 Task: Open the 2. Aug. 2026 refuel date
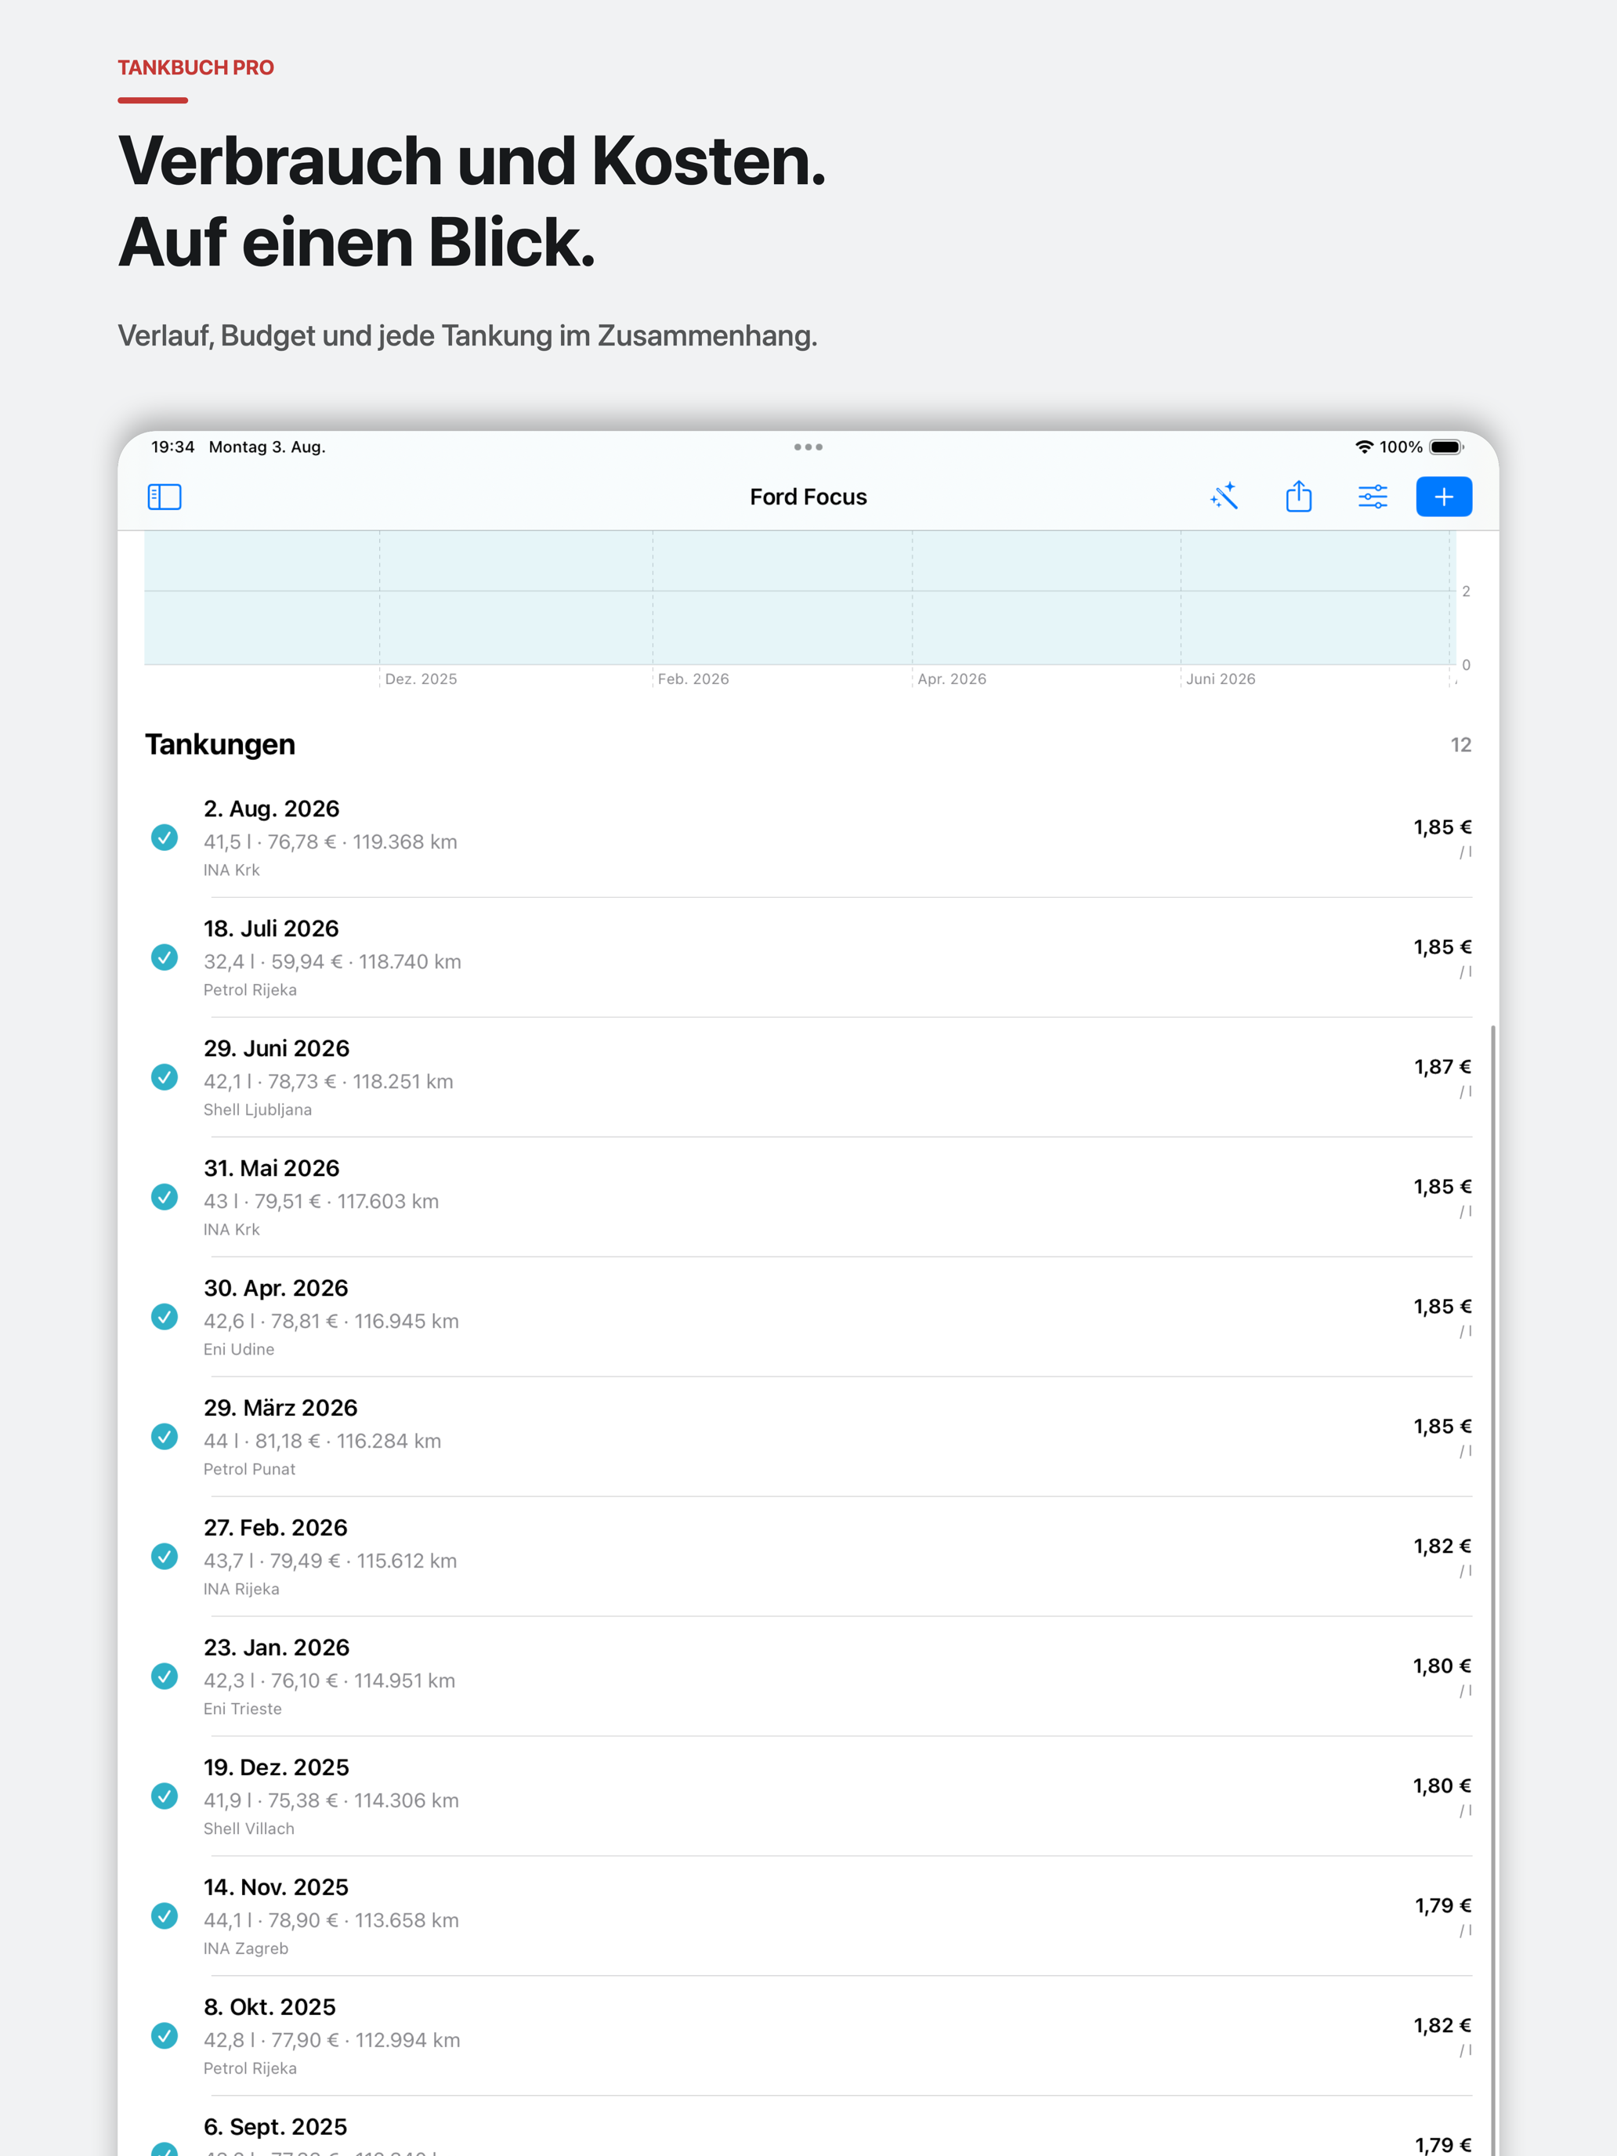271,809
